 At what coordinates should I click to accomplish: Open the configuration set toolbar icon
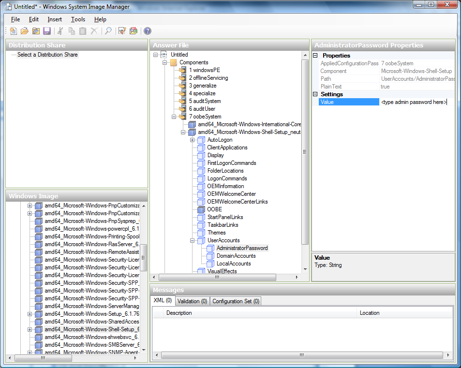pyautogui.click(x=134, y=30)
